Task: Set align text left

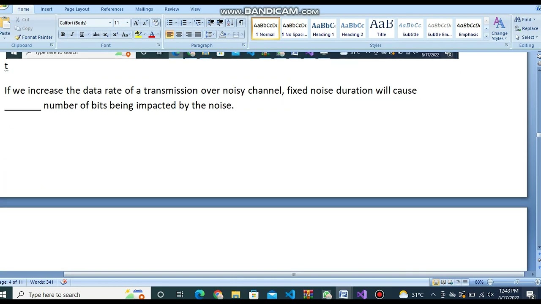Action: tap(169, 35)
